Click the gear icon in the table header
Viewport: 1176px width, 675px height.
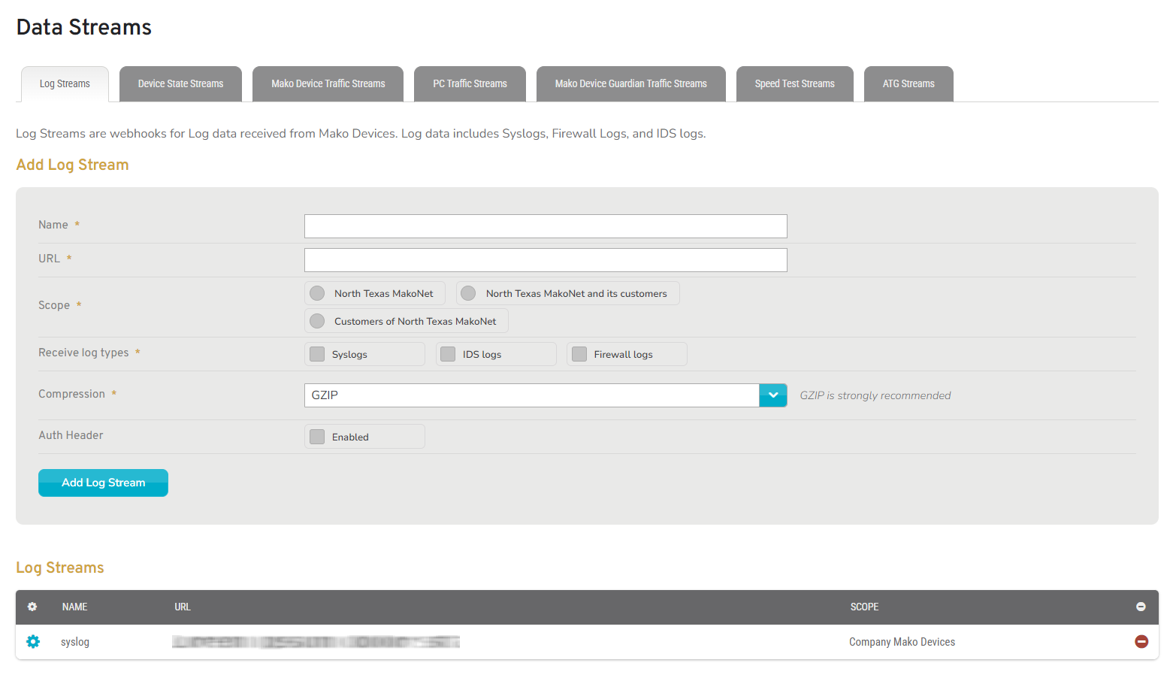tap(32, 607)
